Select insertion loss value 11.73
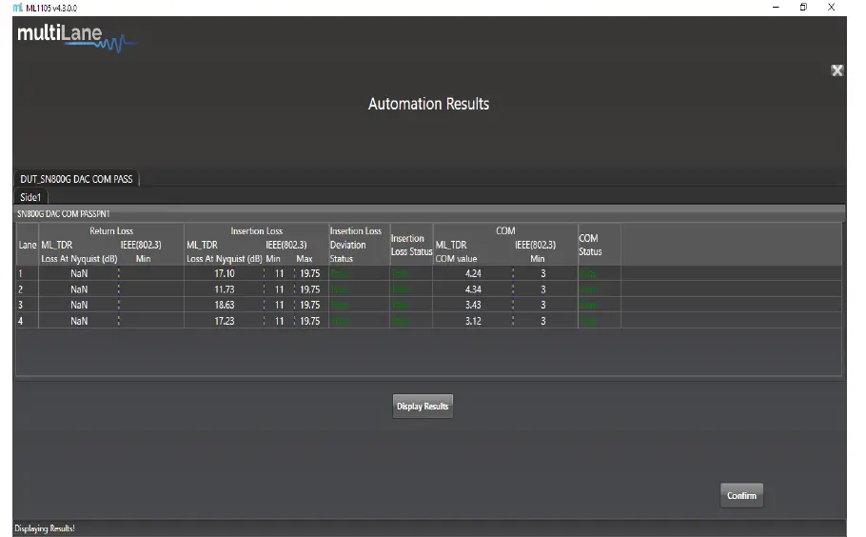 [225, 289]
